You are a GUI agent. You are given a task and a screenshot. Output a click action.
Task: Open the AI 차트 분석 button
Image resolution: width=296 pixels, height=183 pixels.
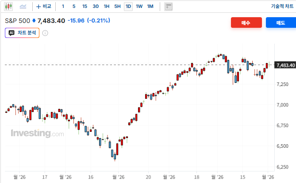(22, 33)
